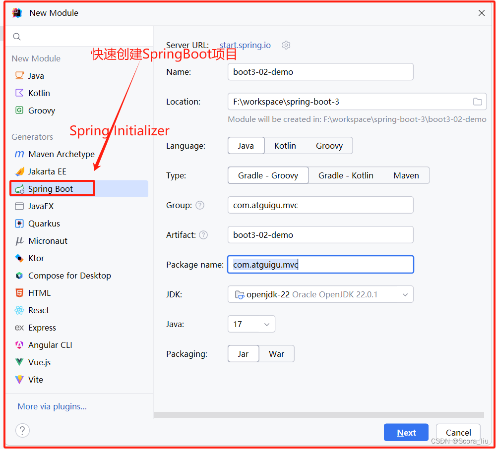Image resolution: width=496 pixels, height=449 pixels.
Task: Click the Groovy module icon
Action: pyautogui.click(x=19, y=111)
